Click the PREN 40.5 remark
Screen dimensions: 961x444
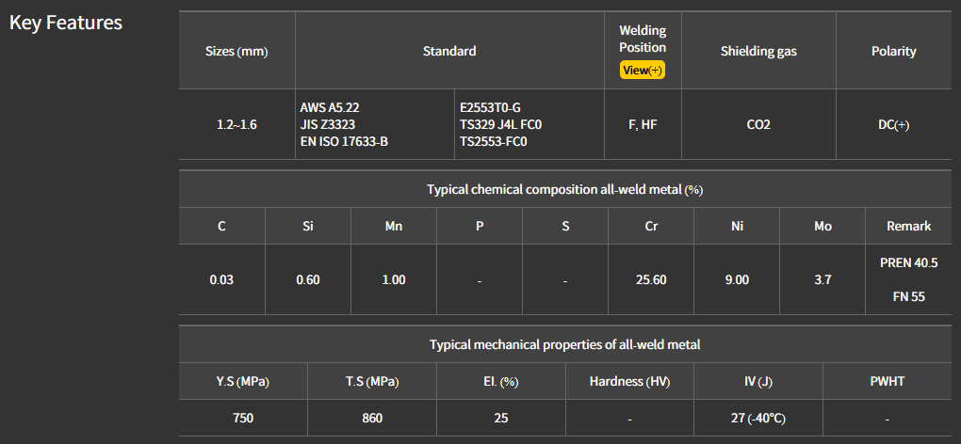click(908, 262)
